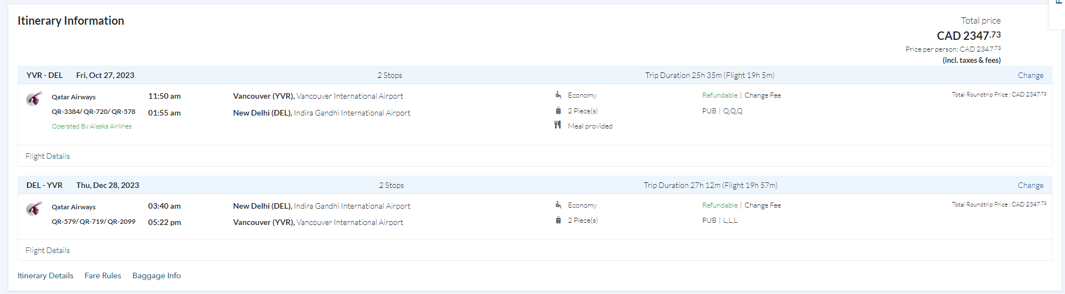Click Refundable label on outbound flight

[719, 95]
